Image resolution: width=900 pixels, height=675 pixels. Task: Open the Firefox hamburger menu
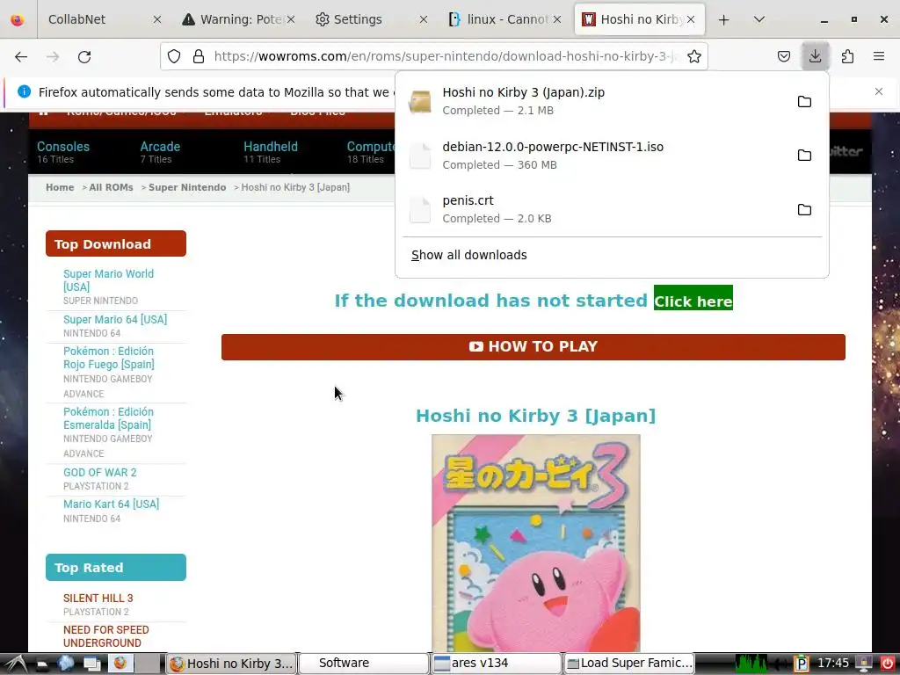tap(879, 56)
